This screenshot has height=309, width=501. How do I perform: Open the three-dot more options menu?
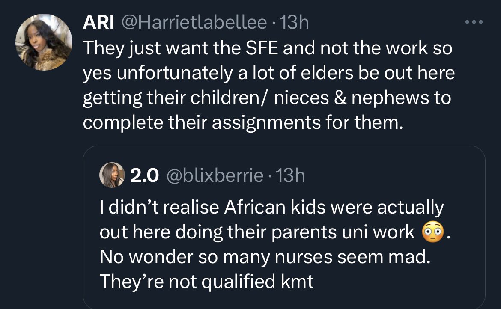(x=474, y=21)
